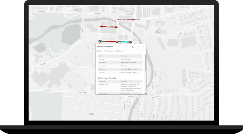Click the 'Start Time' field label
The width and height of the screenshot is (243, 134).
tap(102, 69)
